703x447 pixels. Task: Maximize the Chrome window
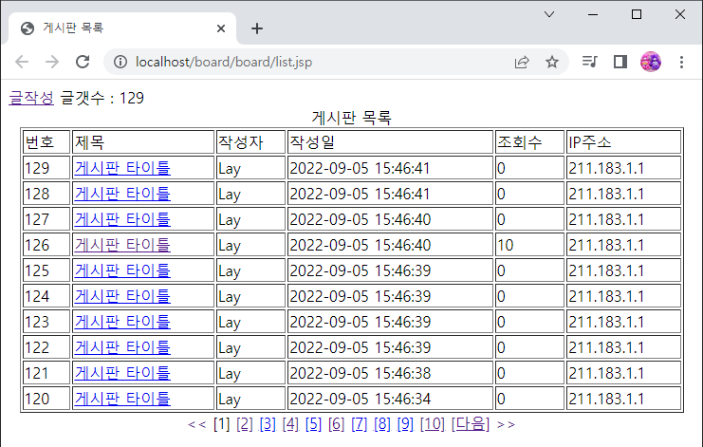637,14
